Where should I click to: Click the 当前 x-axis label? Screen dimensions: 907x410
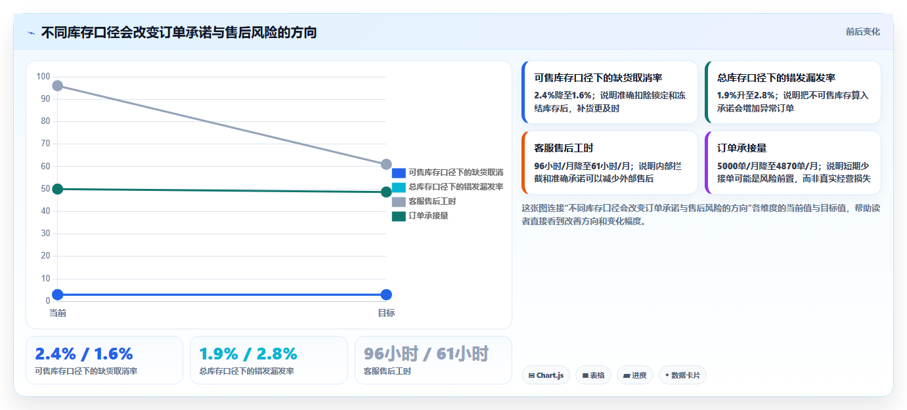pos(58,313)
